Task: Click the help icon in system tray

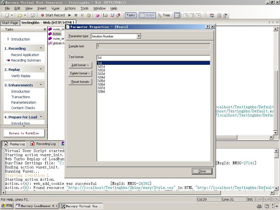Action: [267, 206]
